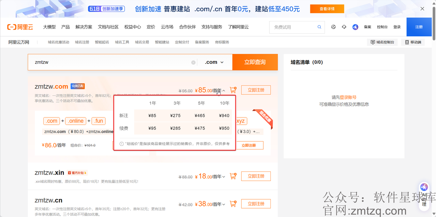The height and width of the screenshot is (217, 436).
Task: Go to 定制交付 tab
Action: (182, 42)
